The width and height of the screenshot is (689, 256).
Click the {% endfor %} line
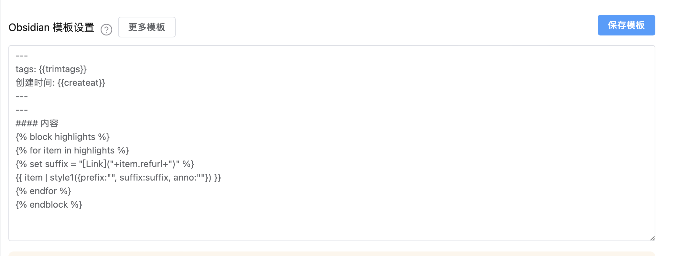click(x=43, y=191)
